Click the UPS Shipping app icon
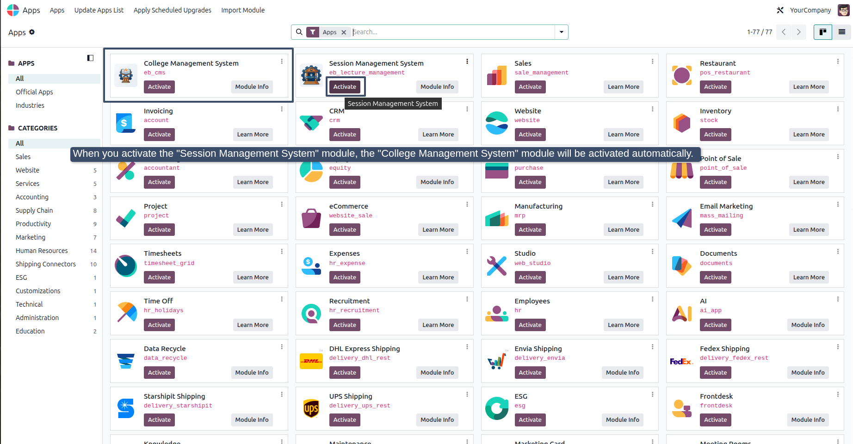Screen dimensions: 853x444 (311, 408)
